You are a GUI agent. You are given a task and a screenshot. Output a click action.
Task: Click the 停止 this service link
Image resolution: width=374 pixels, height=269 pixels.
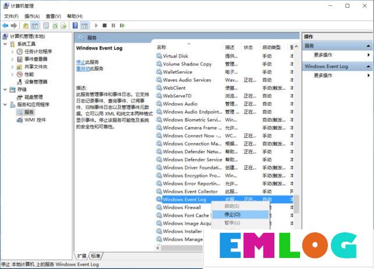[x=80, y=62]
